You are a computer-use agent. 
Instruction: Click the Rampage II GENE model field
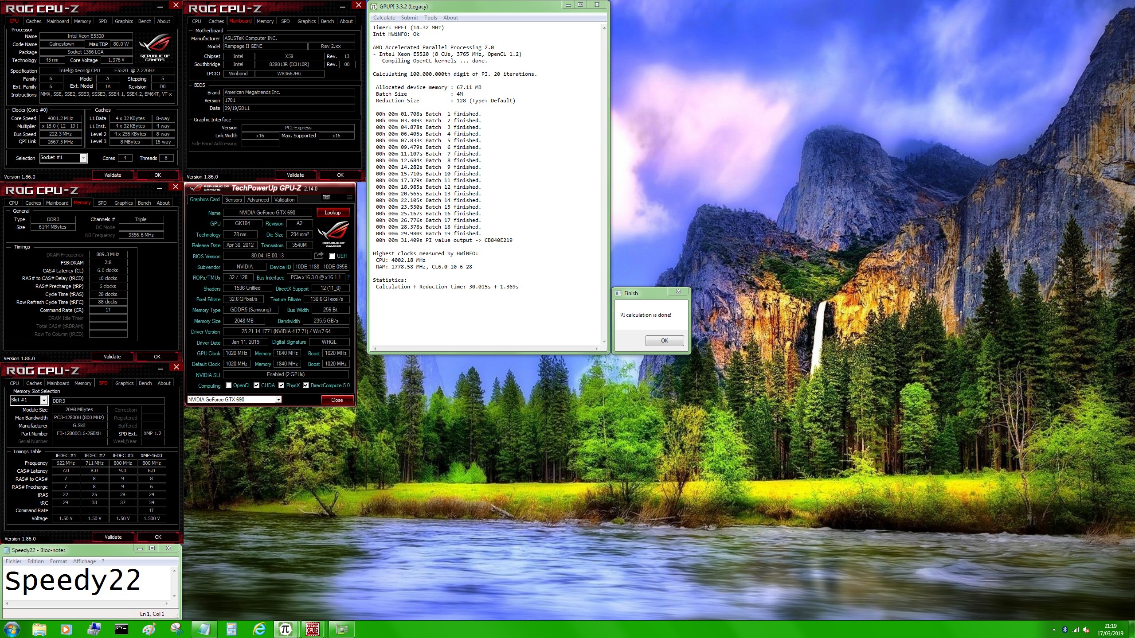click(265, 46)
